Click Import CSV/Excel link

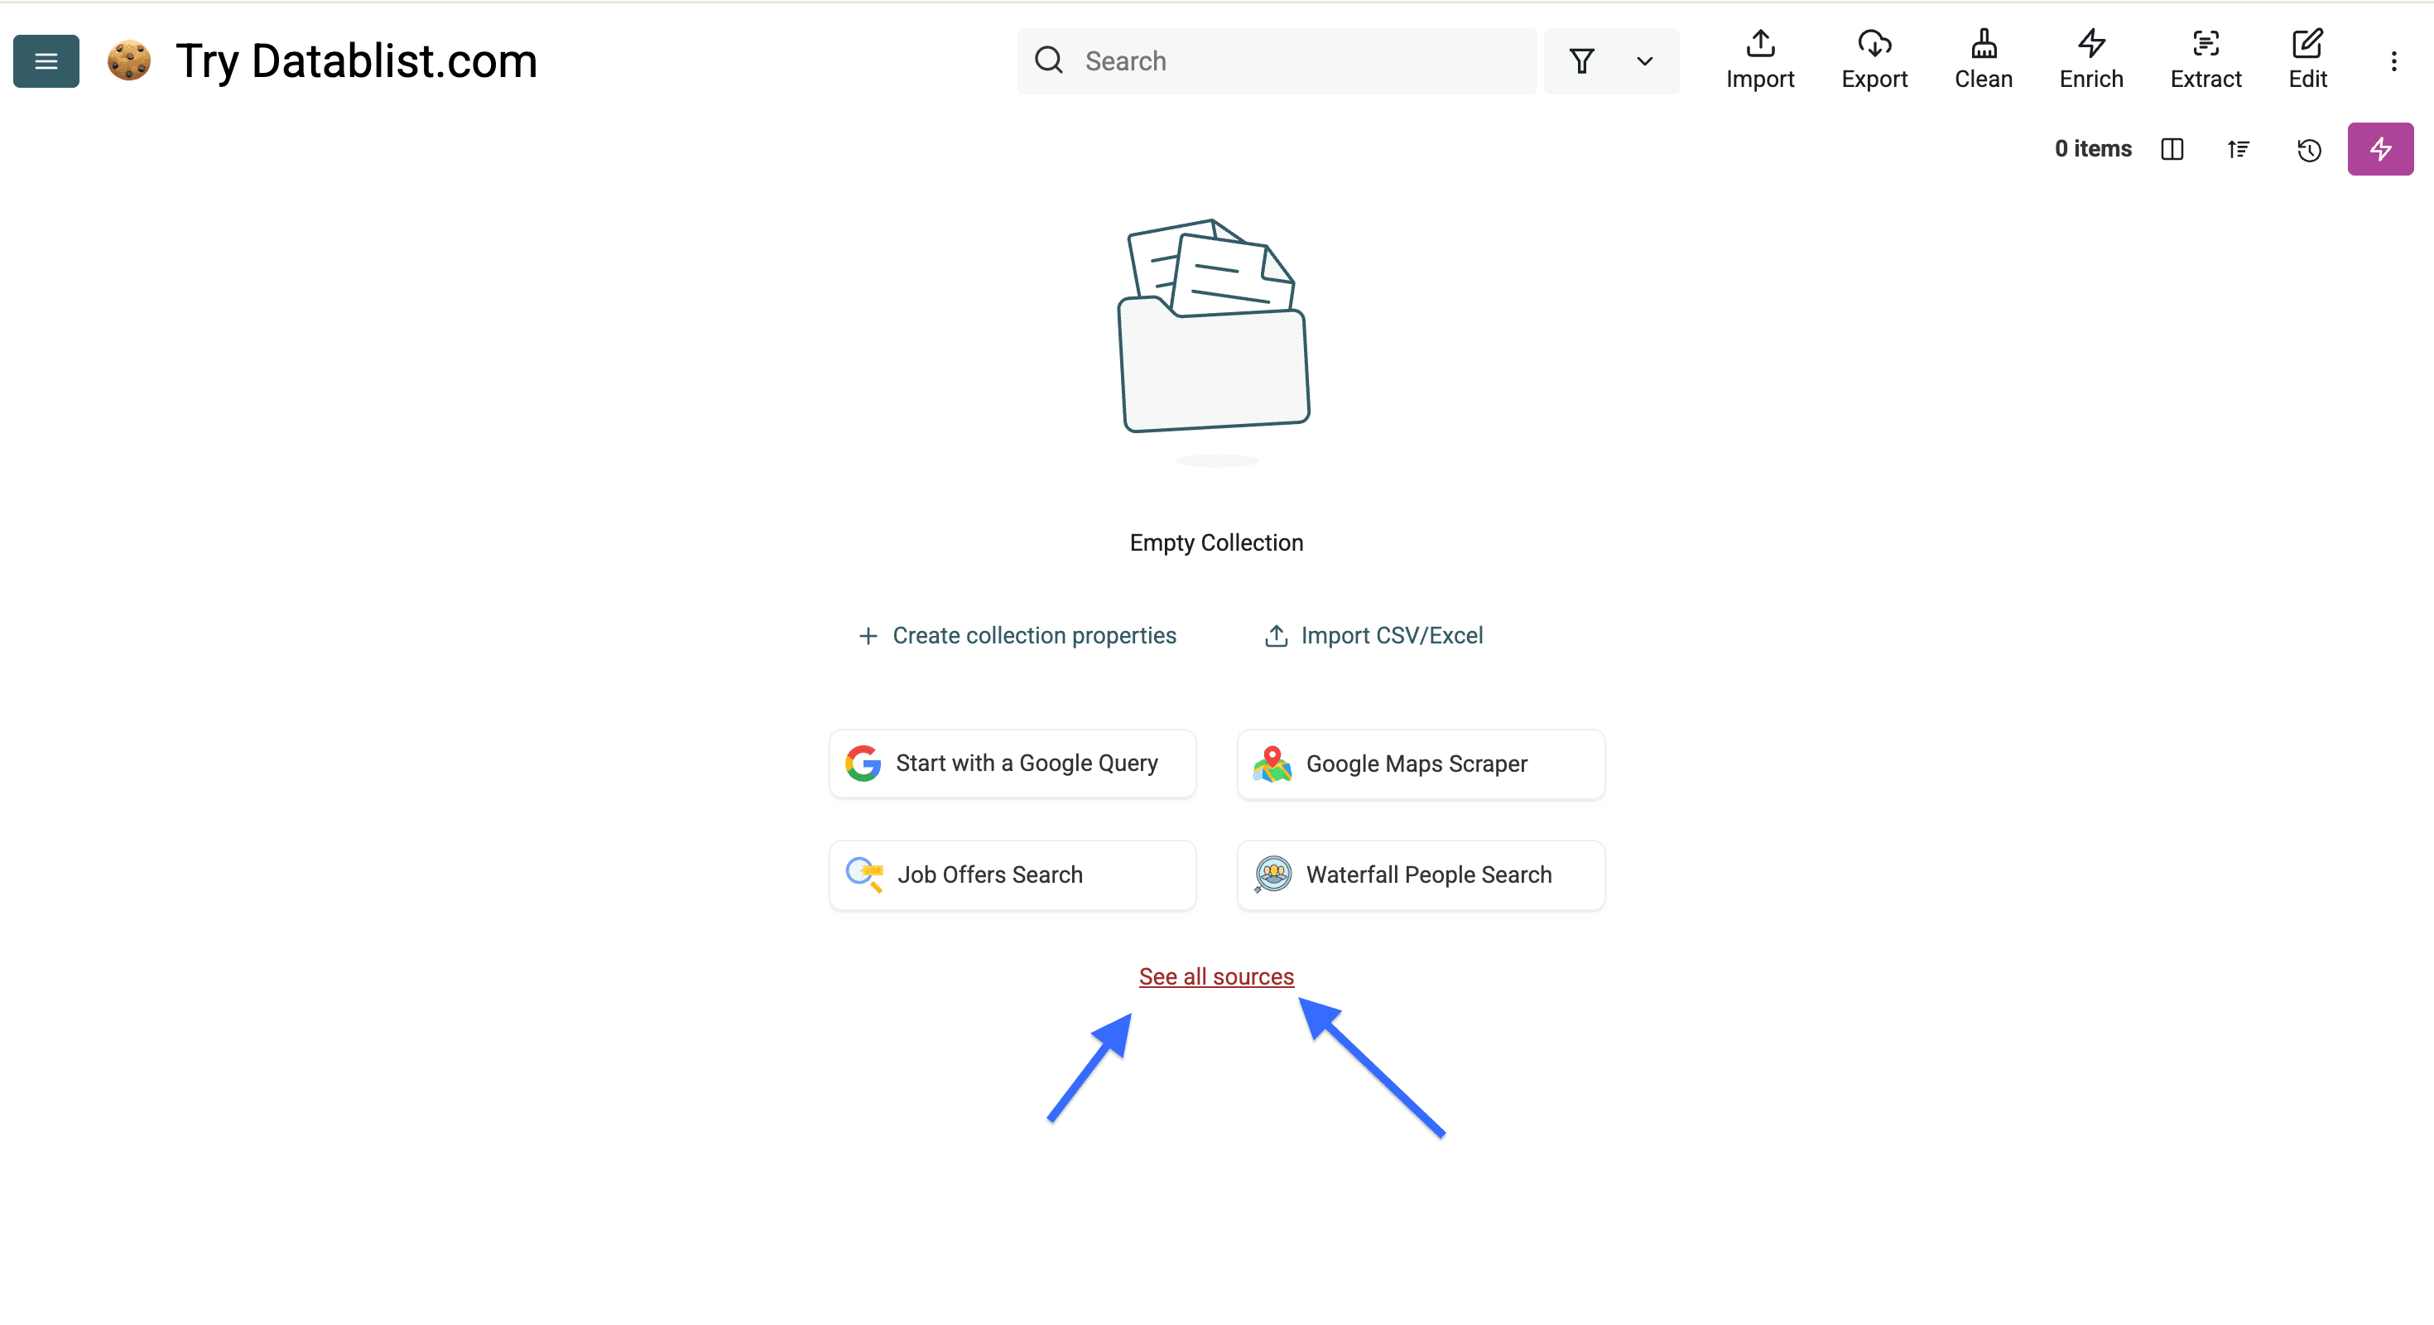[1373, 635]
